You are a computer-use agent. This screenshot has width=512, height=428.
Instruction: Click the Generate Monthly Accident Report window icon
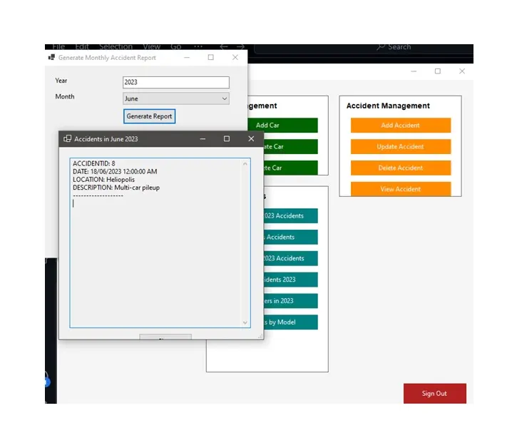[x=51, y=58]
